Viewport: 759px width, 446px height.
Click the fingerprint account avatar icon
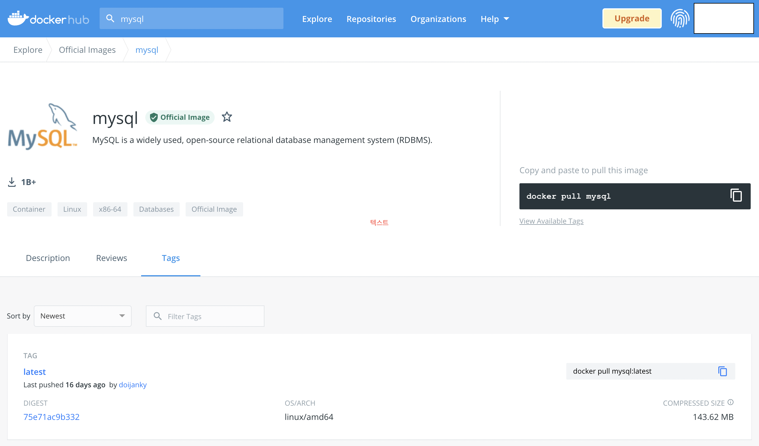click(x=680, y=19)
